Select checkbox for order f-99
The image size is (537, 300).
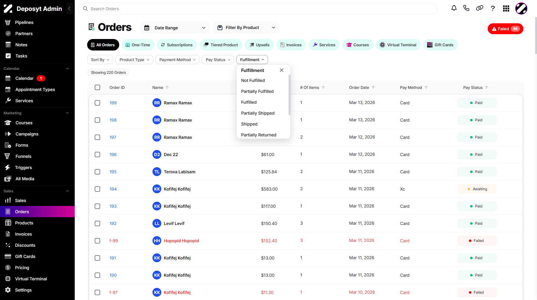tap(97, 241)
